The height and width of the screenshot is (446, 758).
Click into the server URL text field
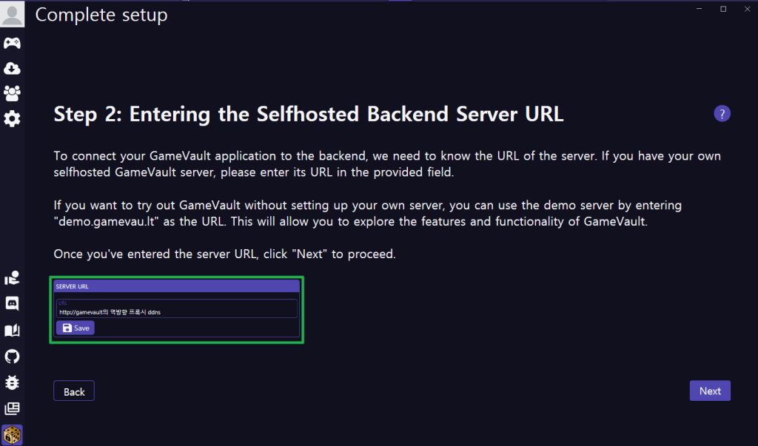[x=176, y=311]
